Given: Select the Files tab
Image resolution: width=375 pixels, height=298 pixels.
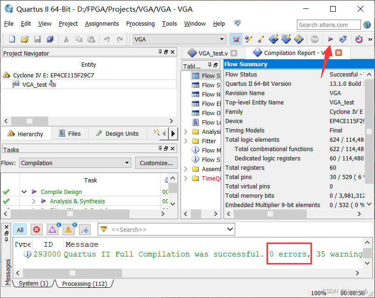Looking at the screenshot, I should (70, 134).
